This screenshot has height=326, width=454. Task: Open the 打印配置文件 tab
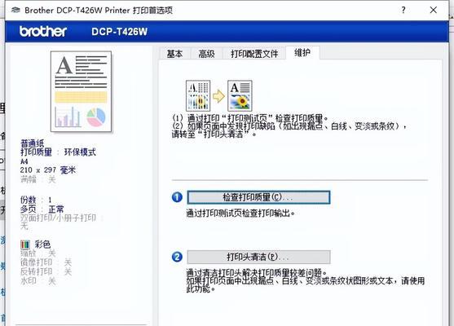254,54
